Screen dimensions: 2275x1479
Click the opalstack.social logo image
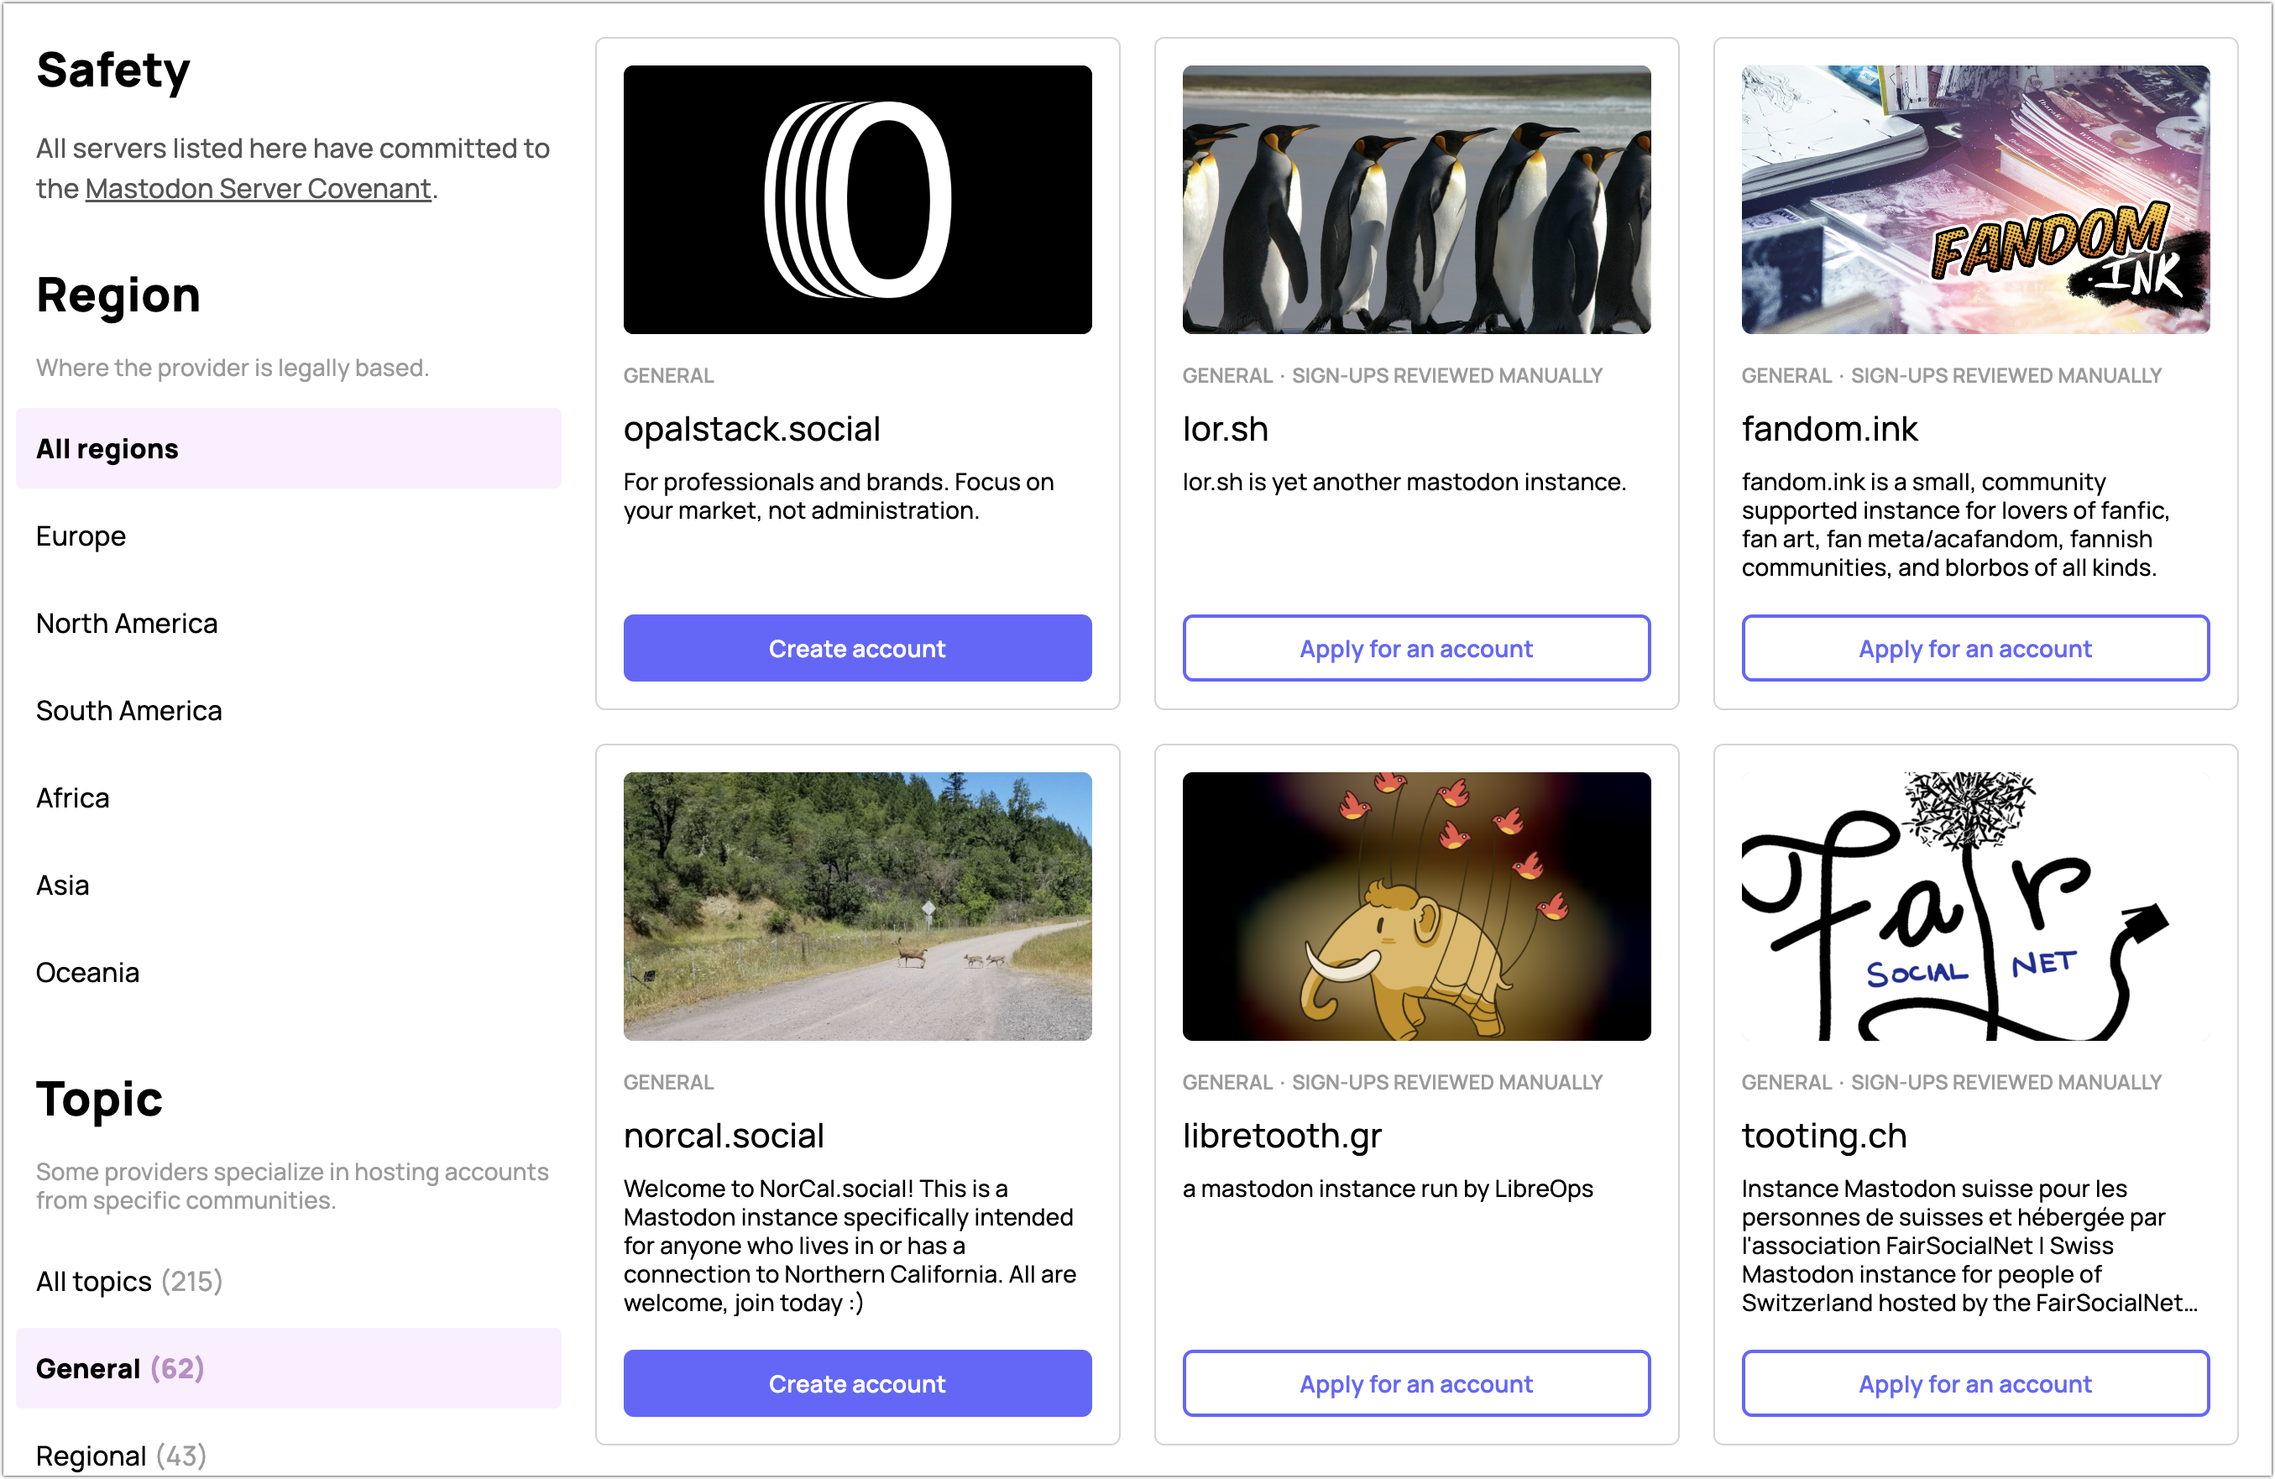coord(856,199)
